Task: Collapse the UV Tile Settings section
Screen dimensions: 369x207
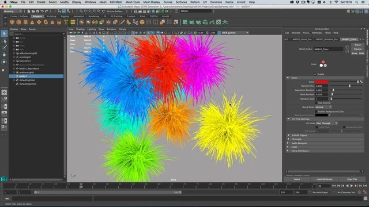Action: tap(288, 119)
